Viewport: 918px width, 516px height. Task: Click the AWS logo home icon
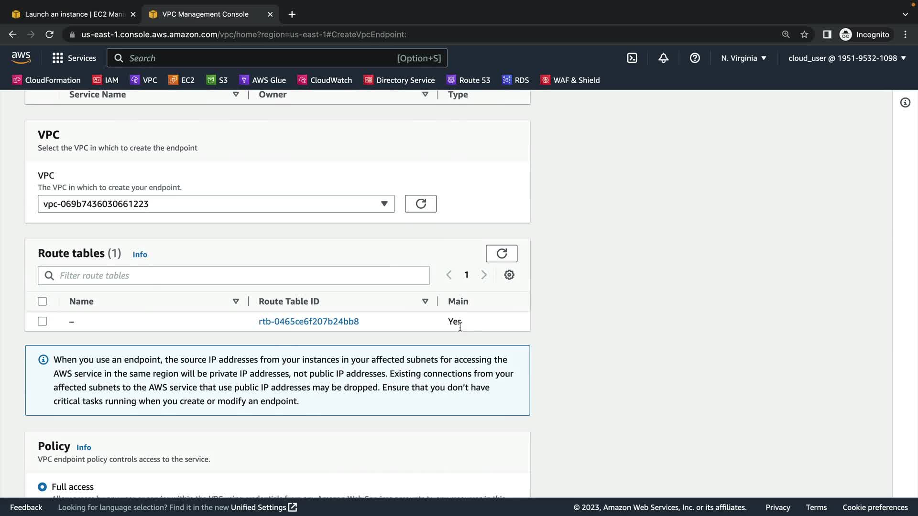21,58
